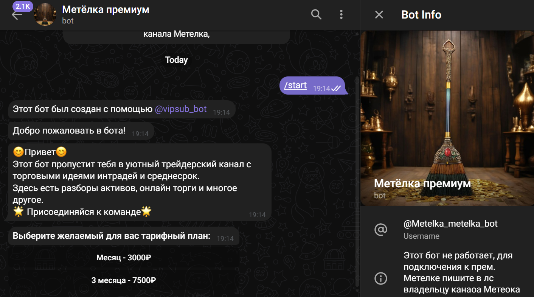The image size is (534, 297).
Task: Go back using the arrow icon
Action: pyautogui.click(x=17, y=15)
